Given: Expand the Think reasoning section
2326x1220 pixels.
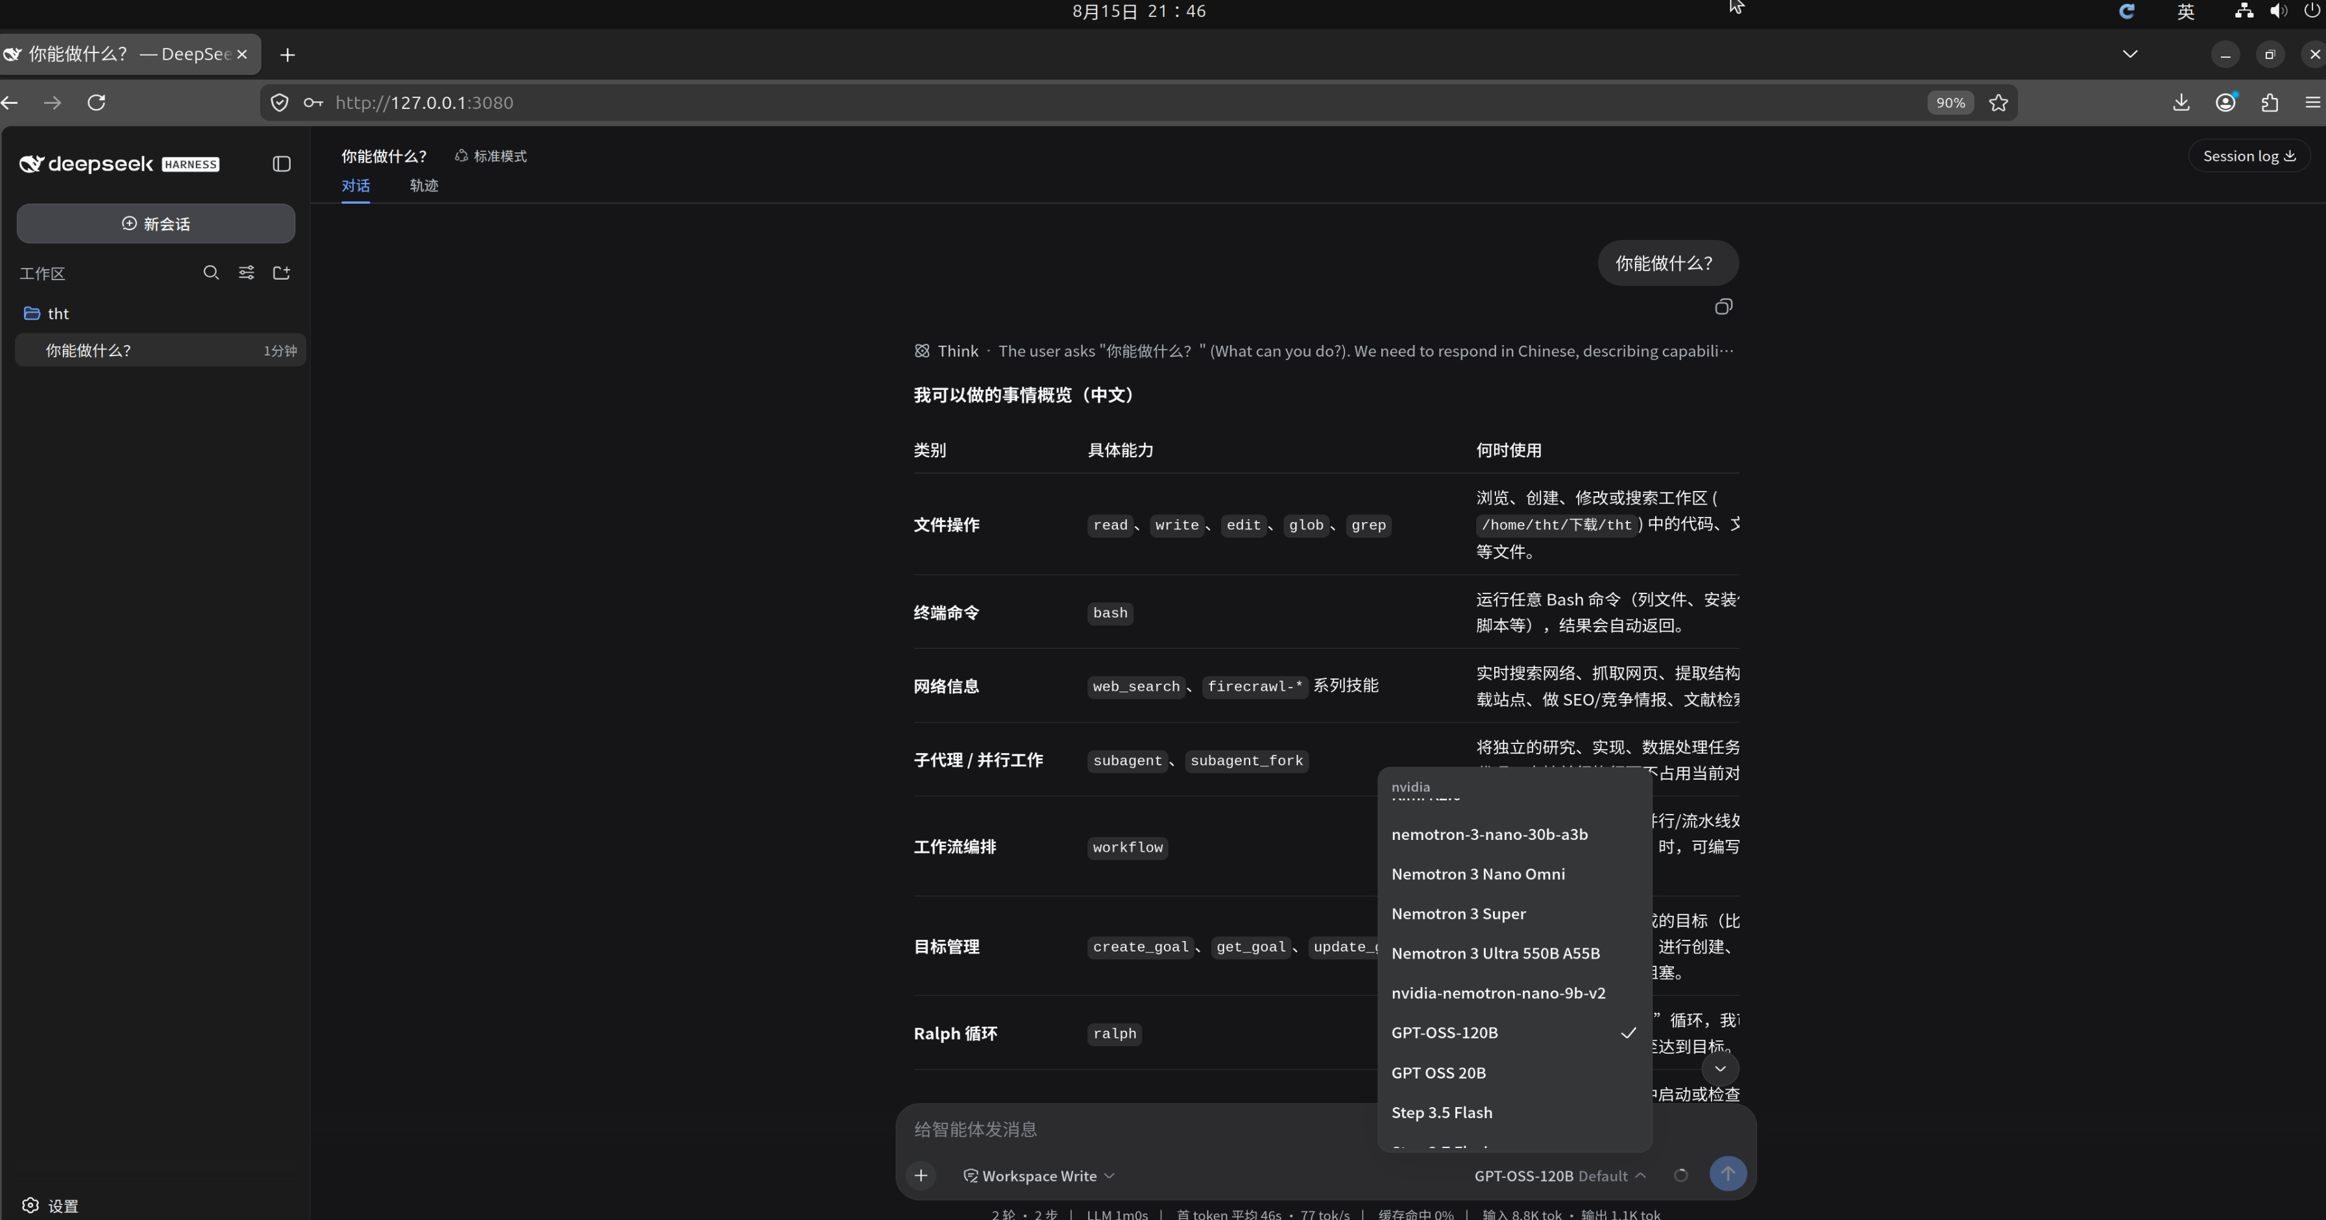Looking at the screenshot, I should 1324,351.
